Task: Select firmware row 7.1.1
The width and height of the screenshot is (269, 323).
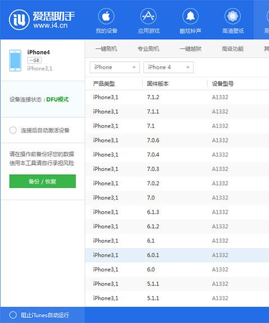Action: (x=177, y=112)
